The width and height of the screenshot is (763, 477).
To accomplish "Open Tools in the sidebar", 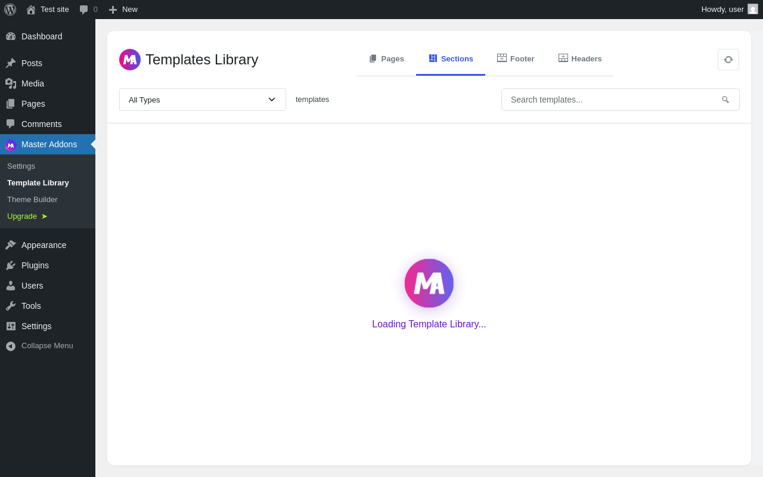I will click(x=48, y=306).
